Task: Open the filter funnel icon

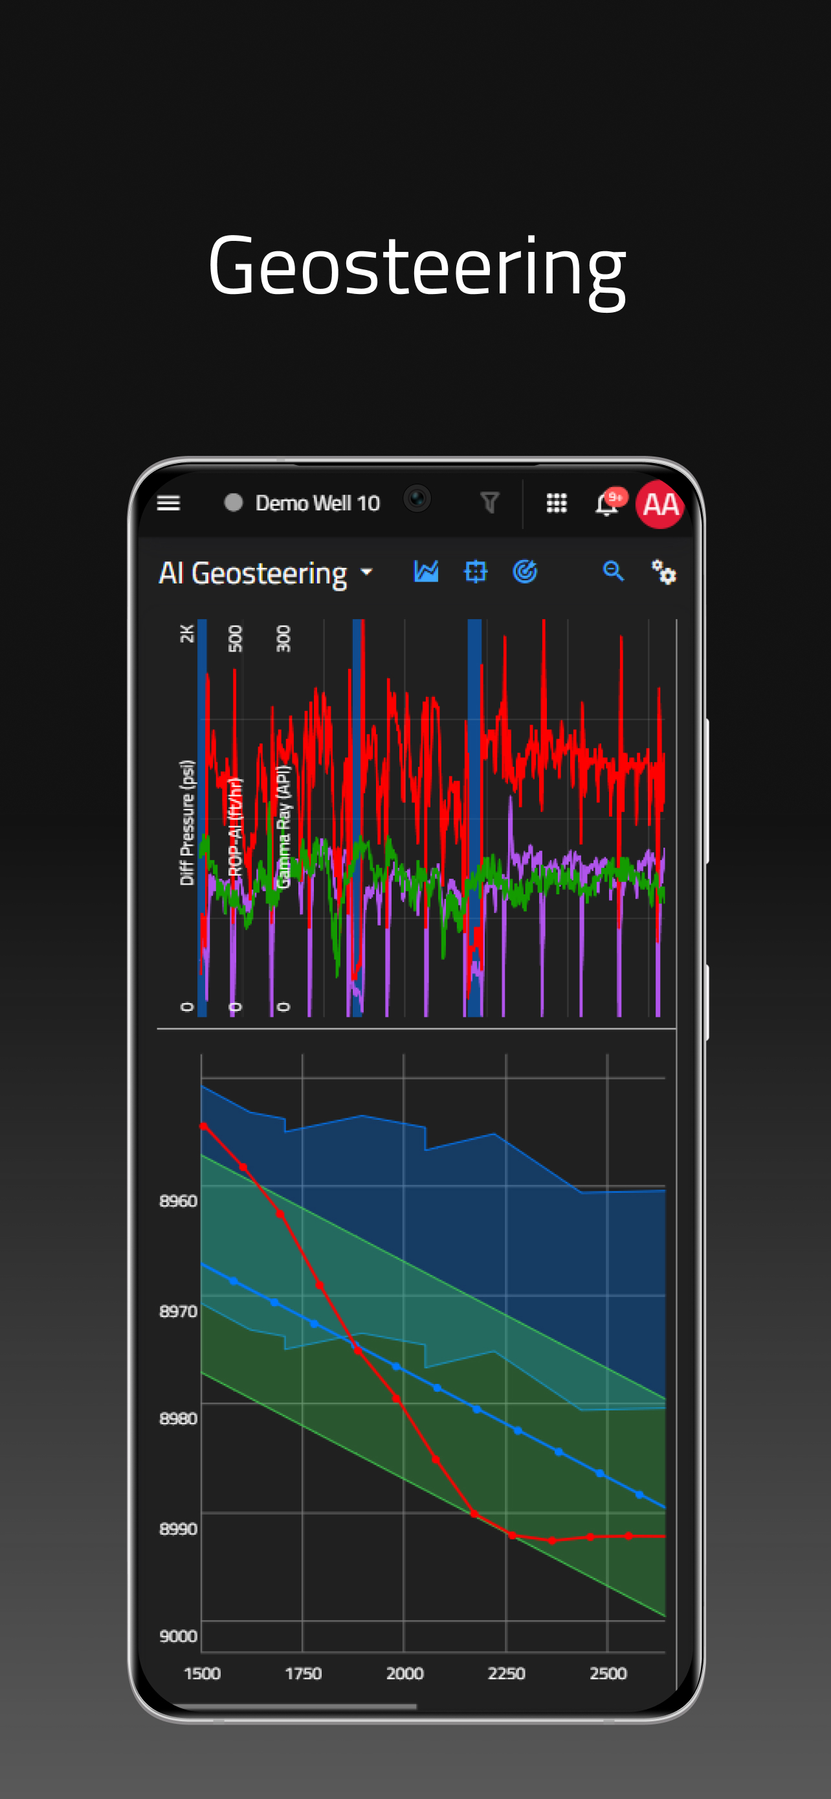Action: (490, 502)
